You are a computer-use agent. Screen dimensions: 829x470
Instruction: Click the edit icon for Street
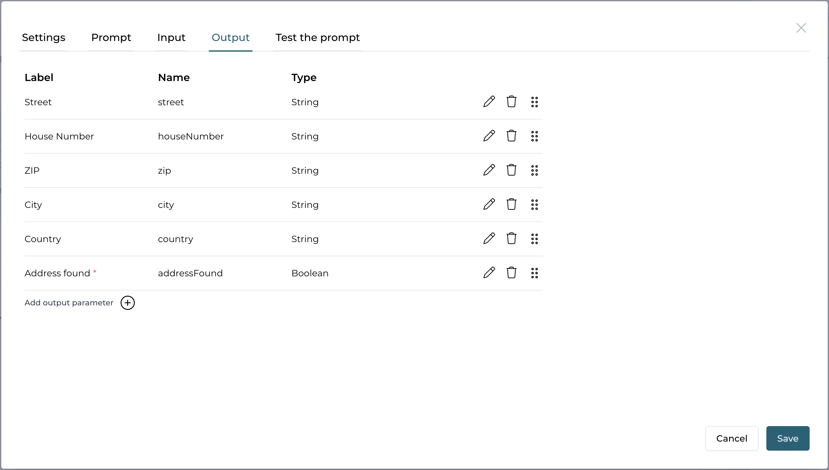coord(488,102)
